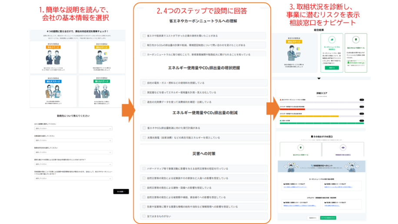Click the カーボンニュートラルの取り組み事例 heading

coord(322,179)
